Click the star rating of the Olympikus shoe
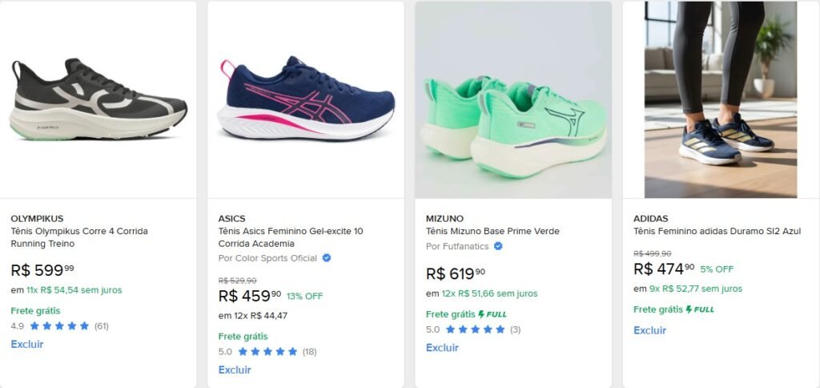The height and width of the screenshot is (388, 820). (x=60, y=326)
